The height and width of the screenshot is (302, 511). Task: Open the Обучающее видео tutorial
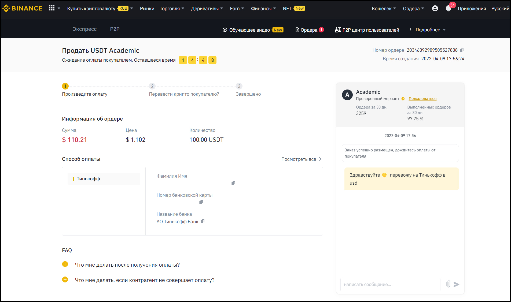253,30
